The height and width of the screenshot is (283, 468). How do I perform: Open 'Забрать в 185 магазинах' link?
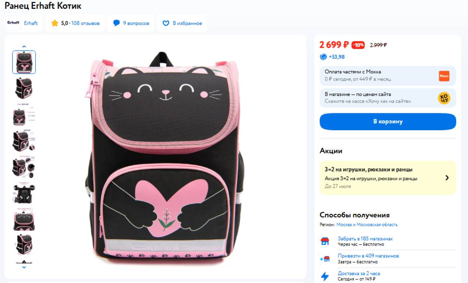coord(365,239)
